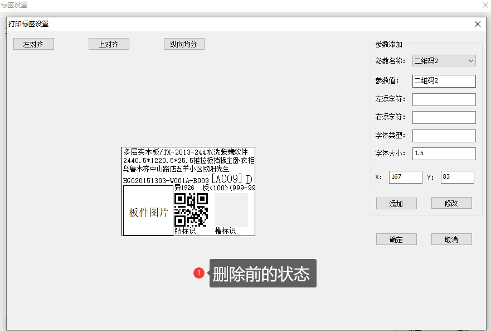Select the 反<100> text on label
This screenshot has width=491, height=331.
pos(216,188)
